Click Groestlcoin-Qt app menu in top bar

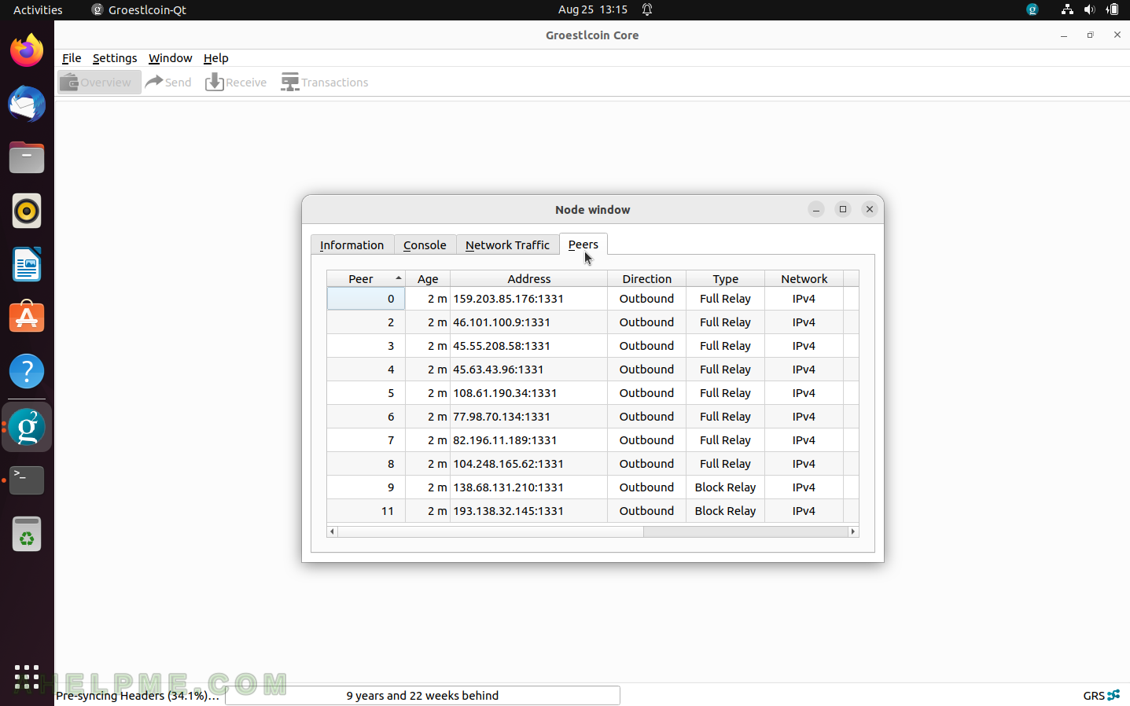[x=139, y=9]
